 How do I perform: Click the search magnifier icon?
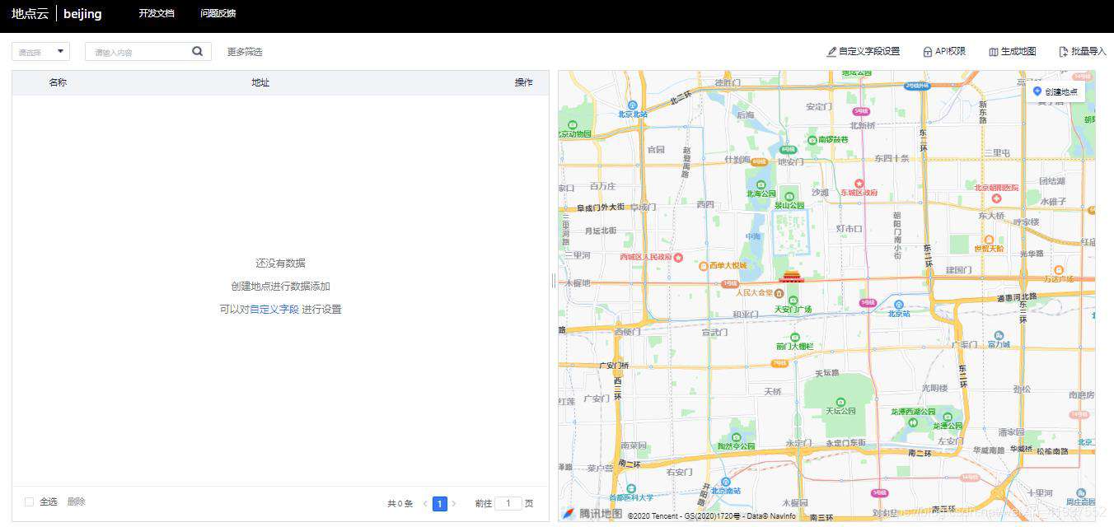198,51
